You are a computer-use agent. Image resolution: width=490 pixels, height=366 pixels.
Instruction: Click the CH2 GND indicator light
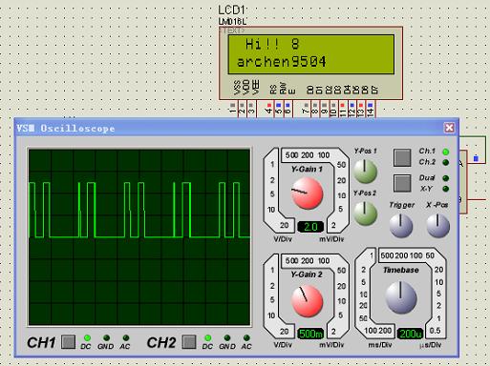pos(227,337)
